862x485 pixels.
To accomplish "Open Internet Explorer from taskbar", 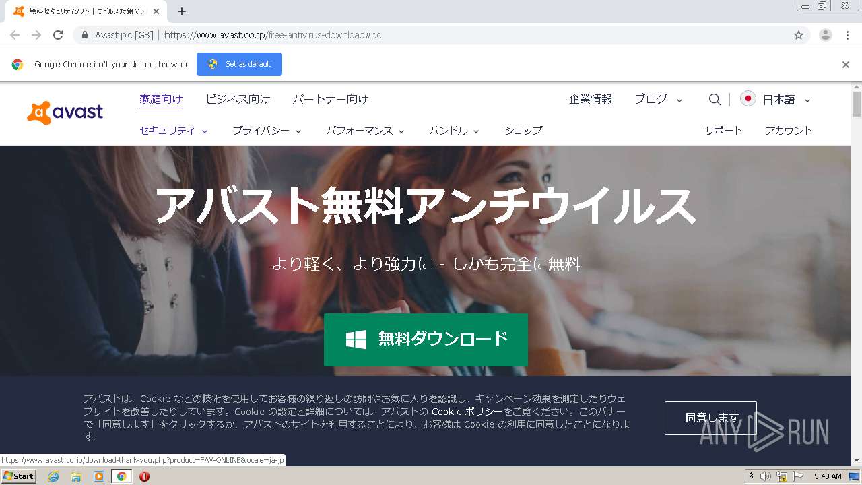I will point(53,476).
